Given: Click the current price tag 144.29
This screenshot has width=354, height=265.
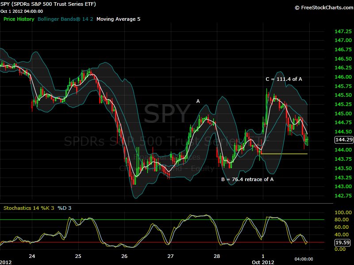Looking at the screenshot, I should click(344, 140).
